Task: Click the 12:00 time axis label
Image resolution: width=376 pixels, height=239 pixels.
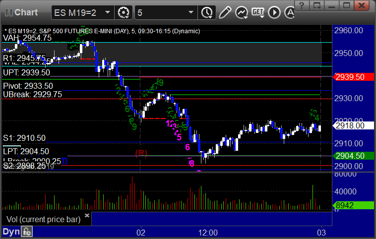Action: point(208,233)
